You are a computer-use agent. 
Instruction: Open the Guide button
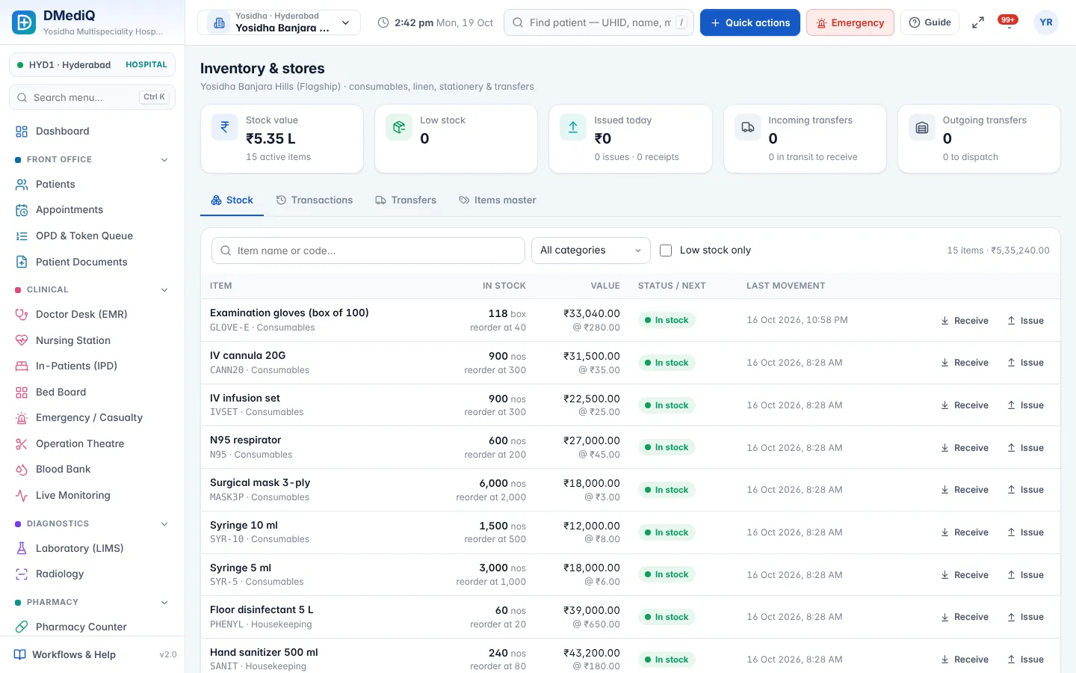coord(930,22)
